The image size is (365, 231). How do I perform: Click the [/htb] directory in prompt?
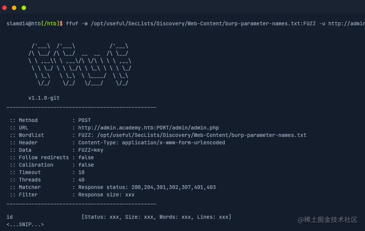click(50, 23)
